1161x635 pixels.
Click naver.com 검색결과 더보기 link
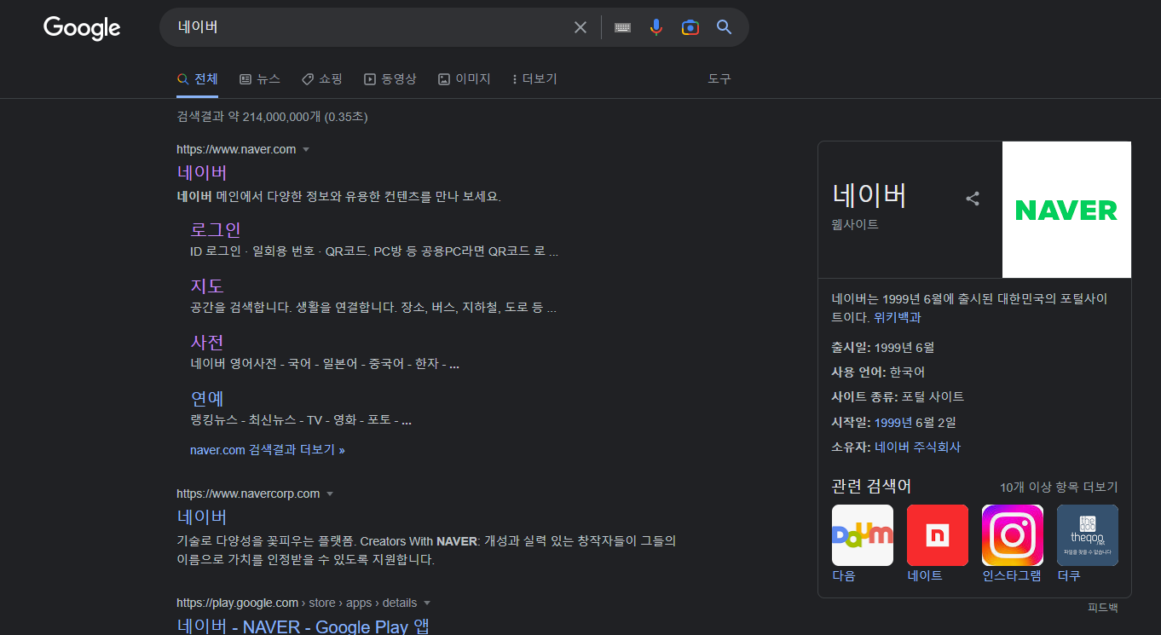[x=268, y=450]
